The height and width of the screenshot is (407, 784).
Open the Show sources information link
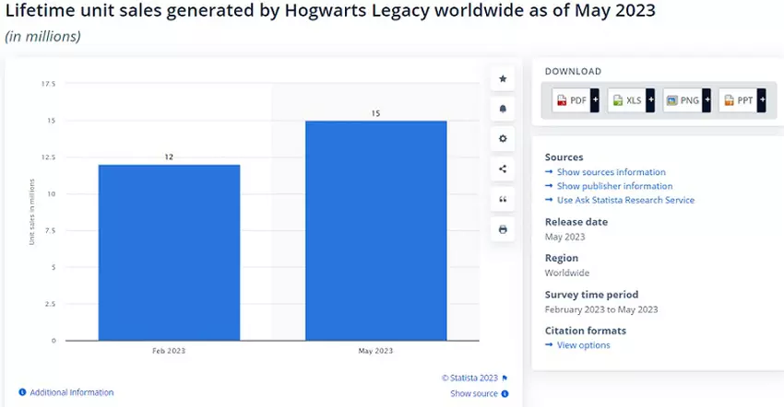[x=611, y=172]
